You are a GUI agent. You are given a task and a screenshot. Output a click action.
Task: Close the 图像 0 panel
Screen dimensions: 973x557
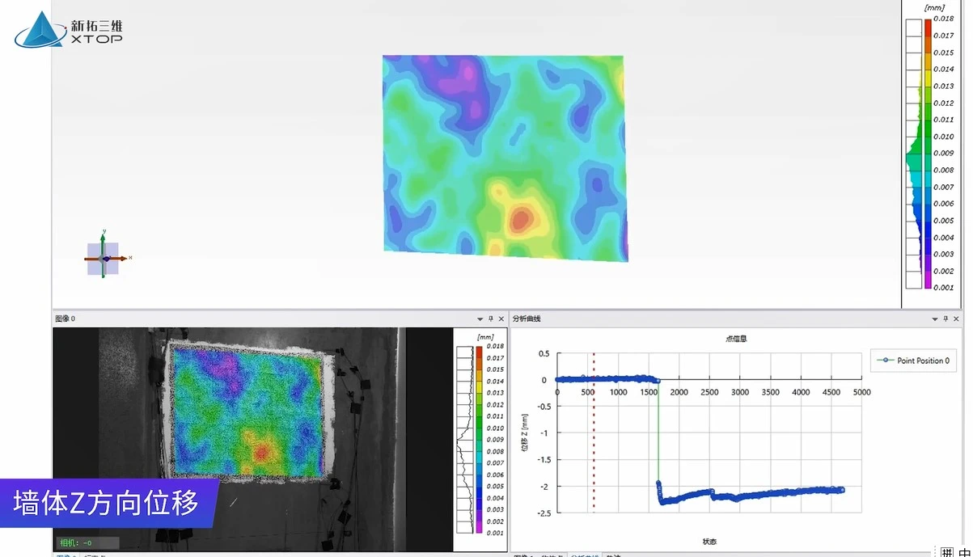[x=501, y=319]
